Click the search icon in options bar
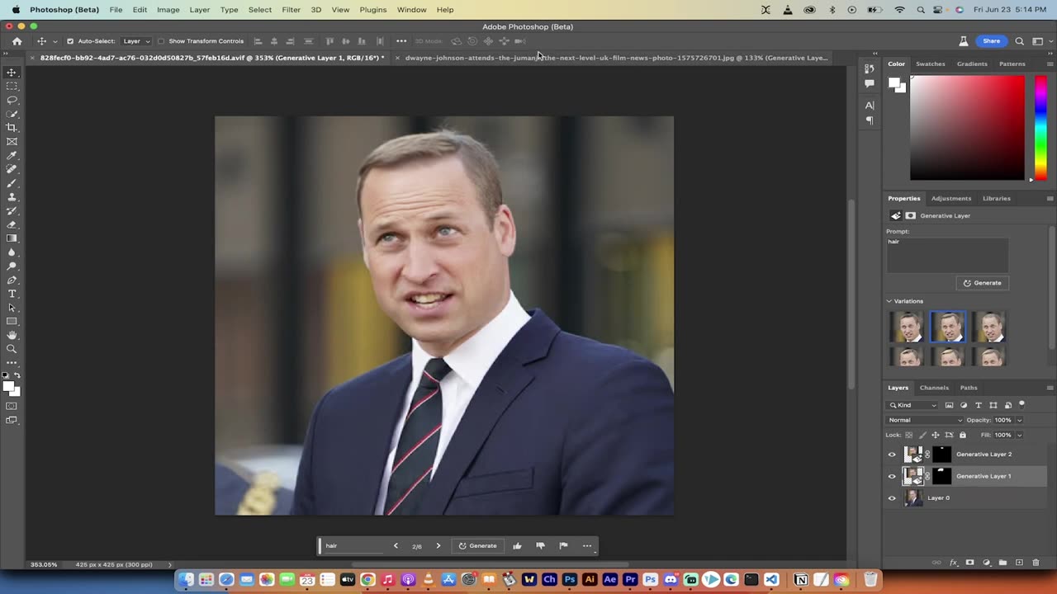 tap(1019, 41)
